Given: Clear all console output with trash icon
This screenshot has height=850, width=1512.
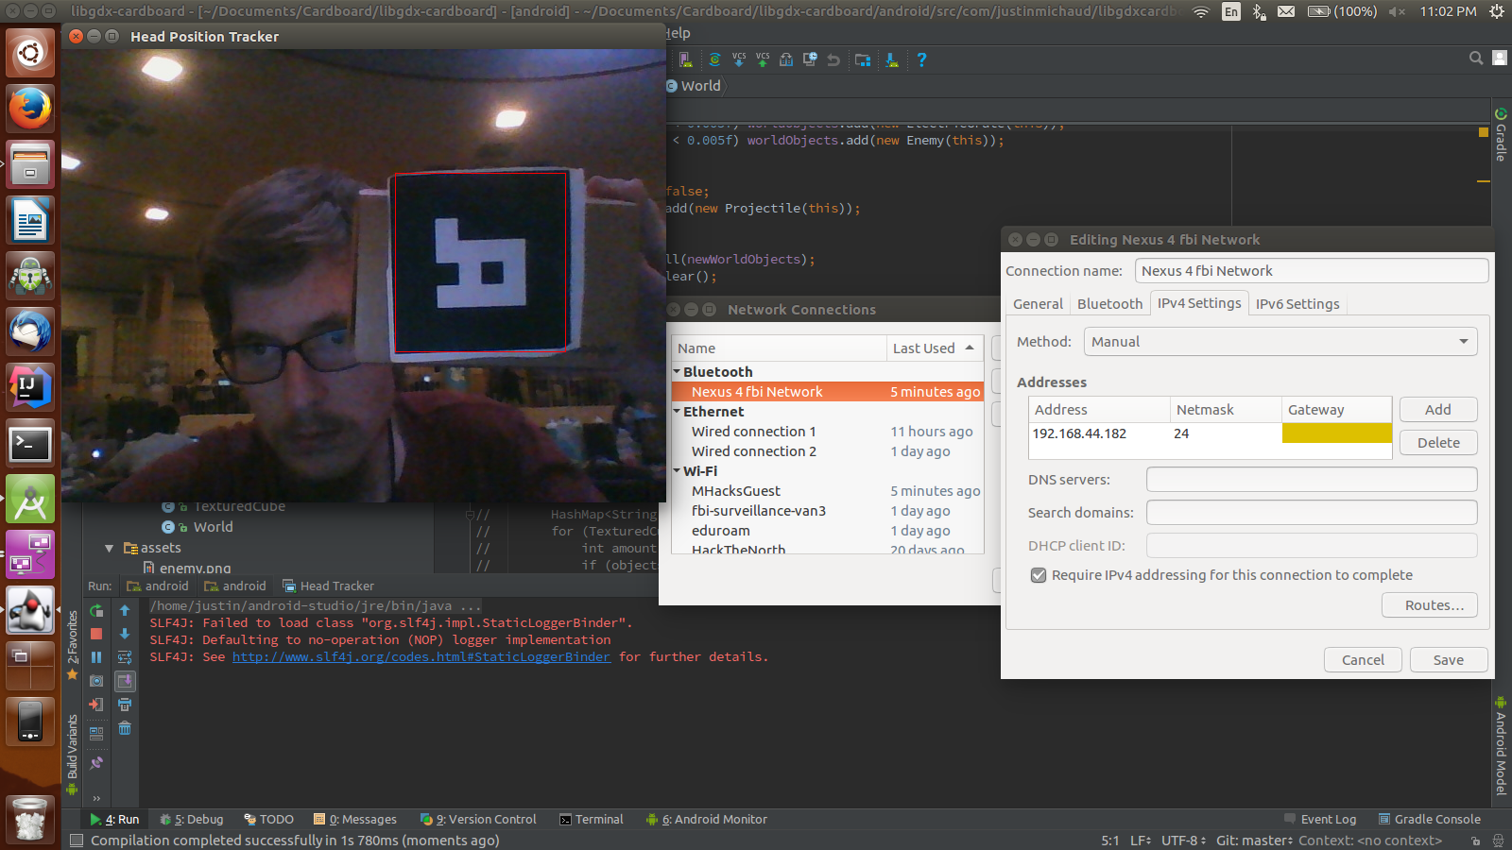Looking at the screenshot, I should (125, 728).
